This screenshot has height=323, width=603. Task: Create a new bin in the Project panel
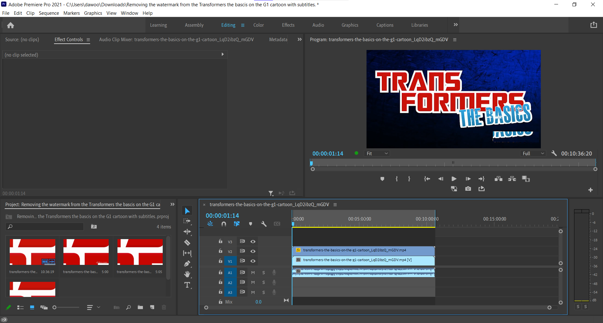tap(140, 307)
